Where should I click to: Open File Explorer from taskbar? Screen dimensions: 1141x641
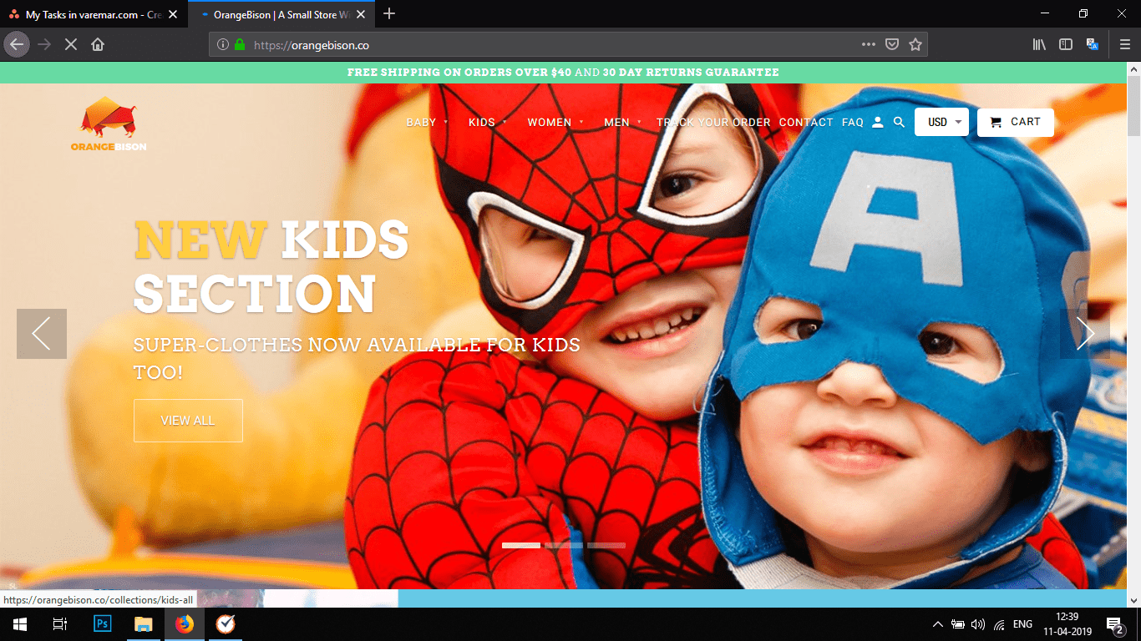click(x=144, y=624)
